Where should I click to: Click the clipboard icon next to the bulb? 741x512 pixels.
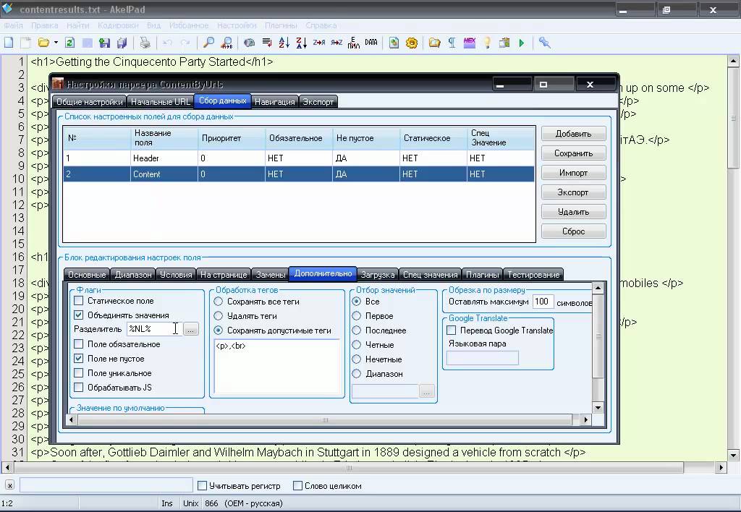coord(504,43)
